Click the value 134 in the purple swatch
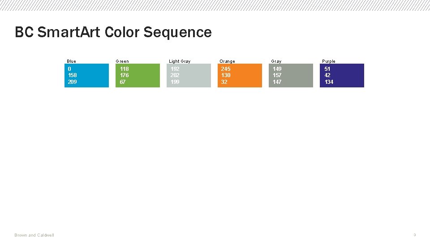 (329, 82)
